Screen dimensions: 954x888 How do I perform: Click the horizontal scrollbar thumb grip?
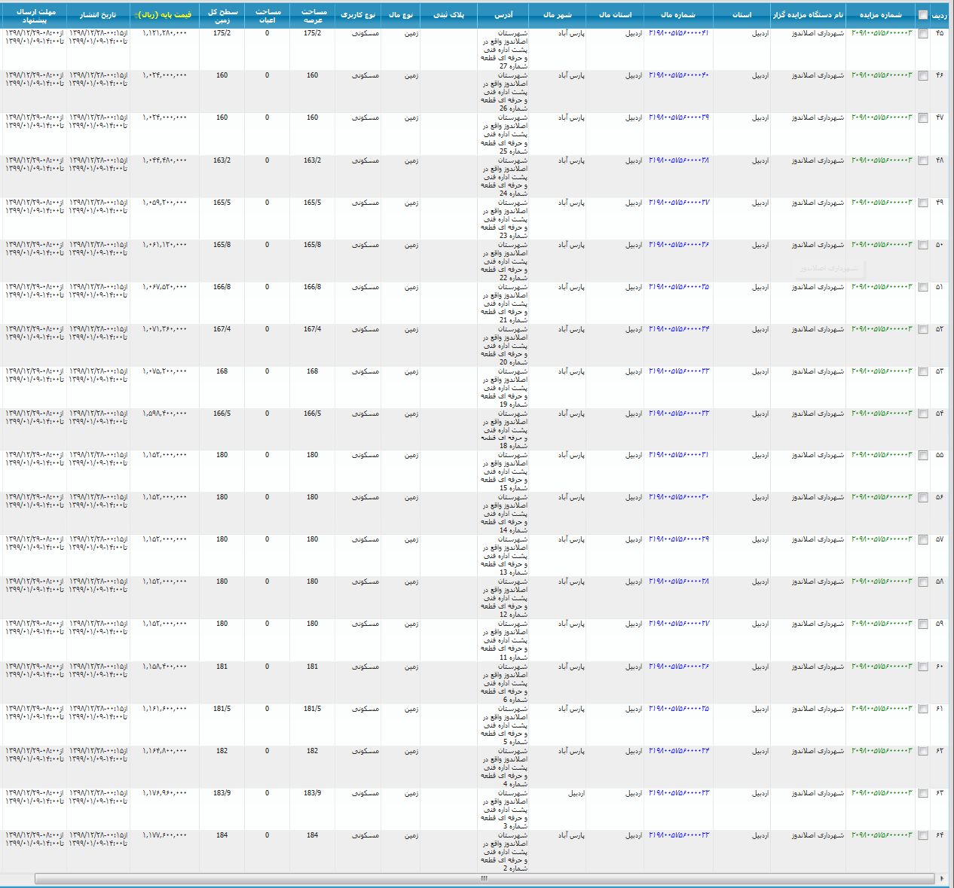tap(484, 878)
